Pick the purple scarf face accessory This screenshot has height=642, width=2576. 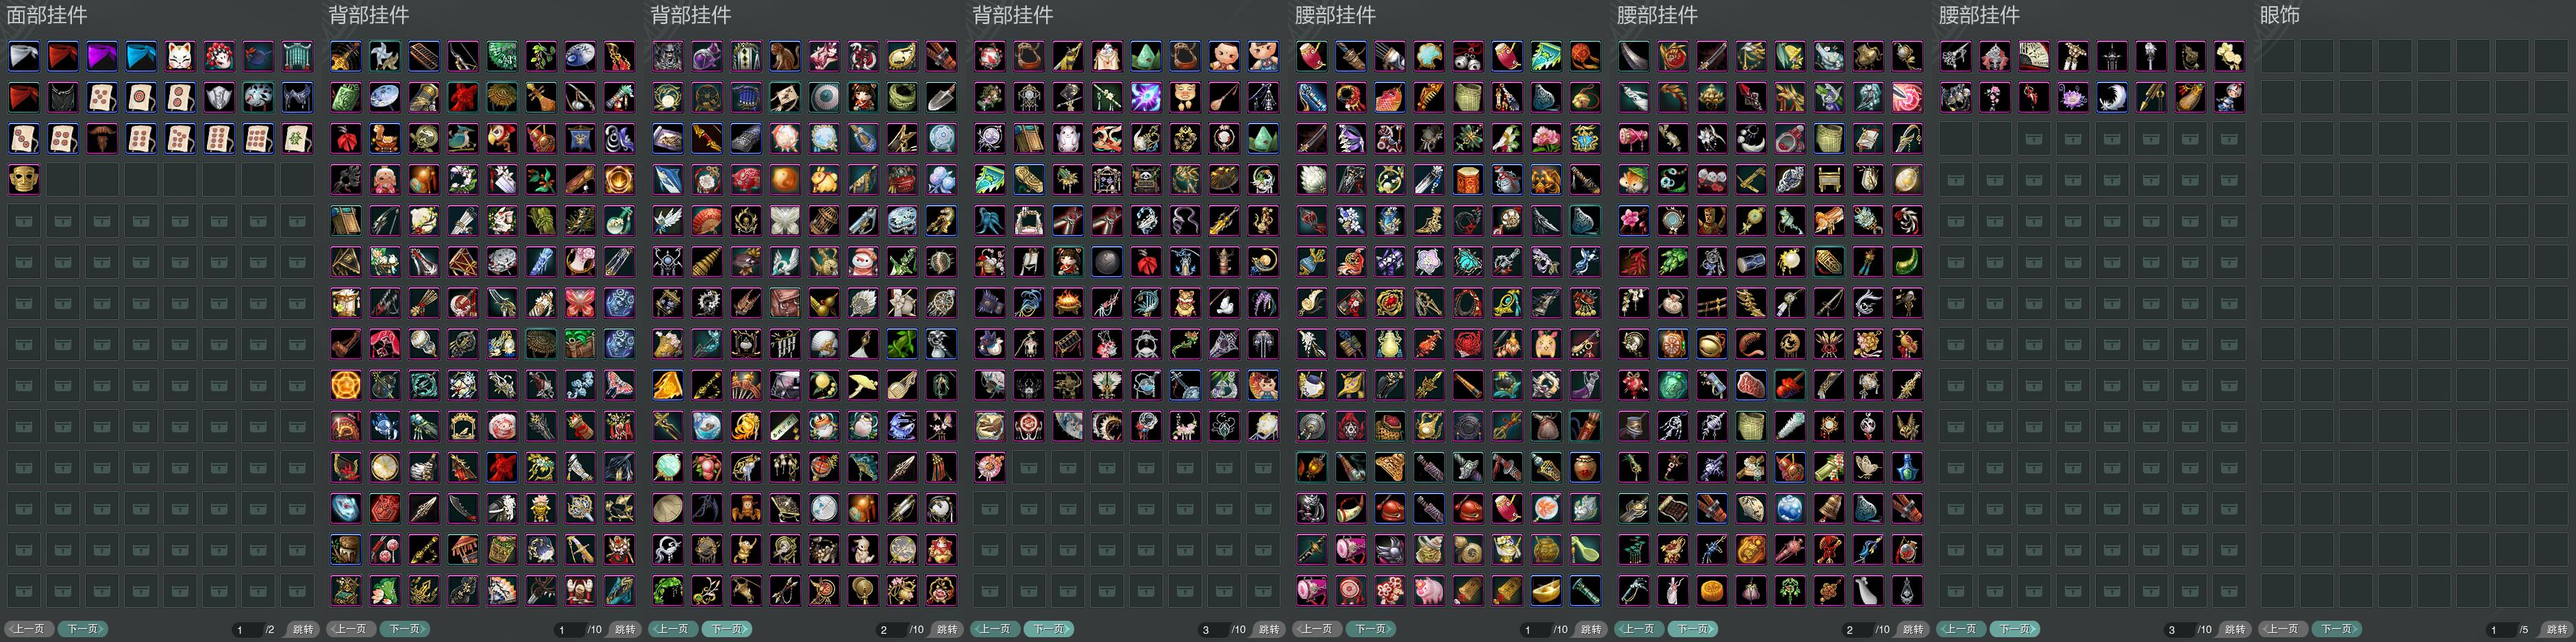pos(102,56)
